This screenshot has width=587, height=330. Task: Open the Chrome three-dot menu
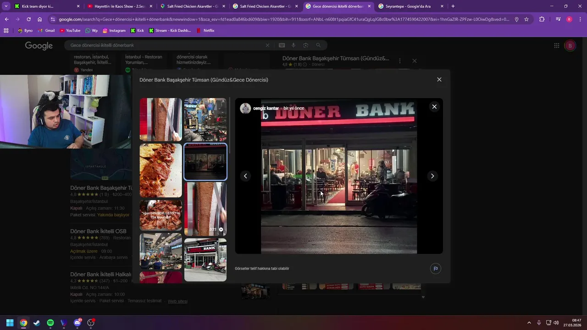[580, 19]
